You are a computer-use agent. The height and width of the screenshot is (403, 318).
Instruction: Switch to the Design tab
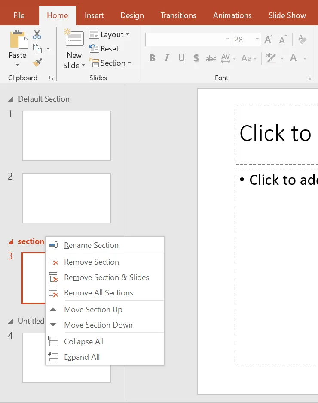[x=132, y=15]
